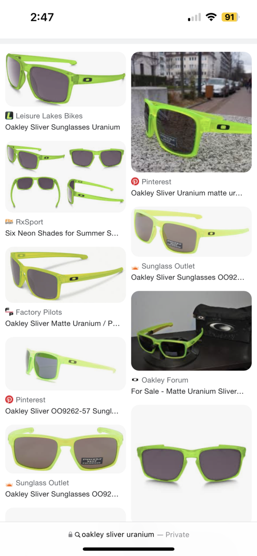
Task: Open 'Oakley Sliver Sunglasses Uranium' link
Action: click(63, 127)
